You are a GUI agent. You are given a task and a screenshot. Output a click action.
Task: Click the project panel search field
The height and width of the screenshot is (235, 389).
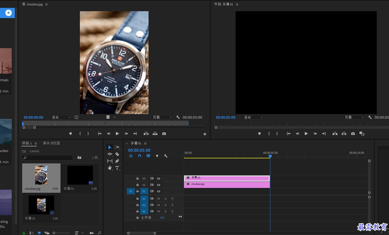(x=47, y=158)
